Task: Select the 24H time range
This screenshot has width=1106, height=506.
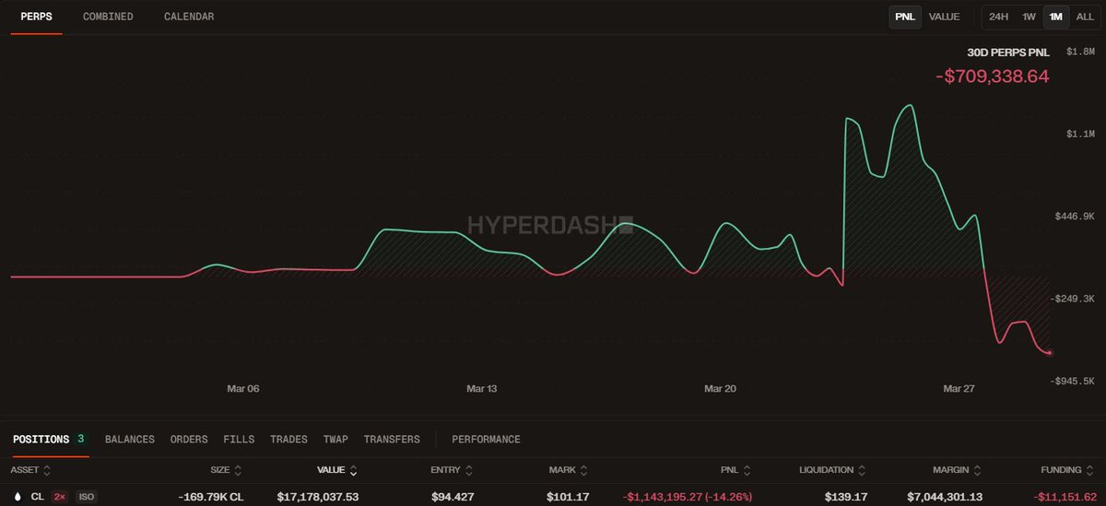Action: [998, 17]
